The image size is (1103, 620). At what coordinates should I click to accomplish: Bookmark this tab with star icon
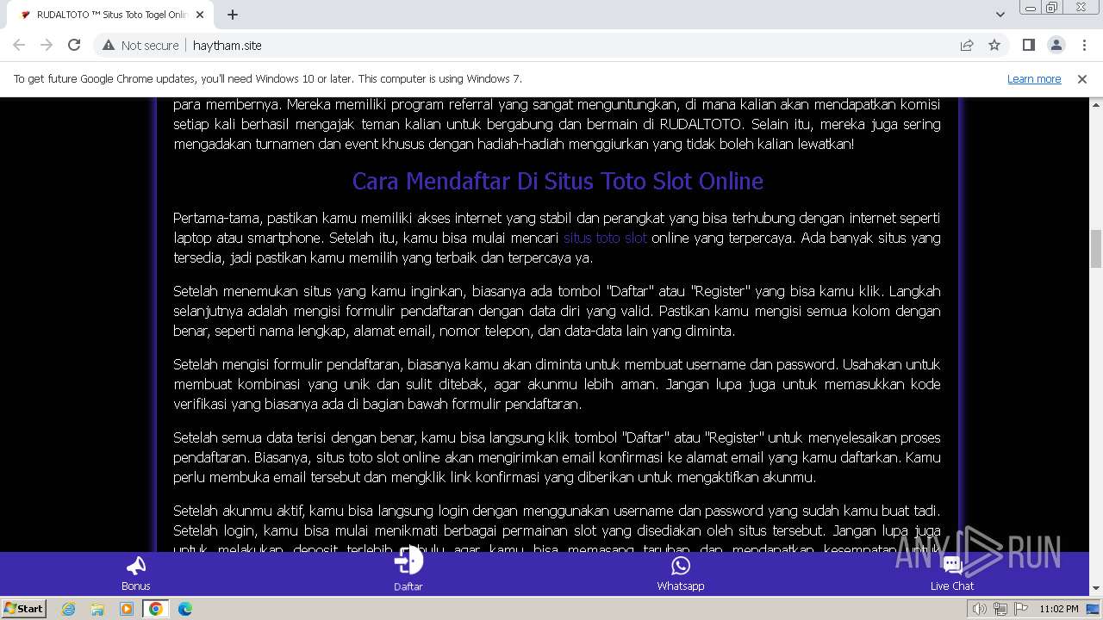(994, 45)
